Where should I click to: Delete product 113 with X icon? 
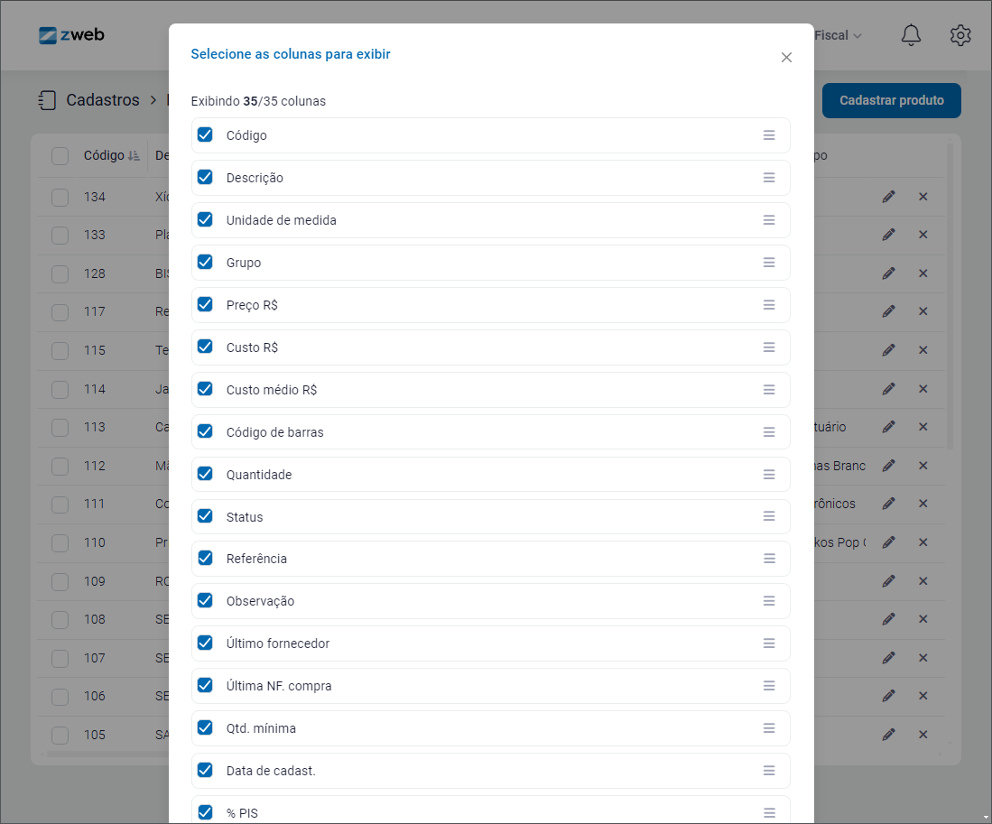(923, 427)
